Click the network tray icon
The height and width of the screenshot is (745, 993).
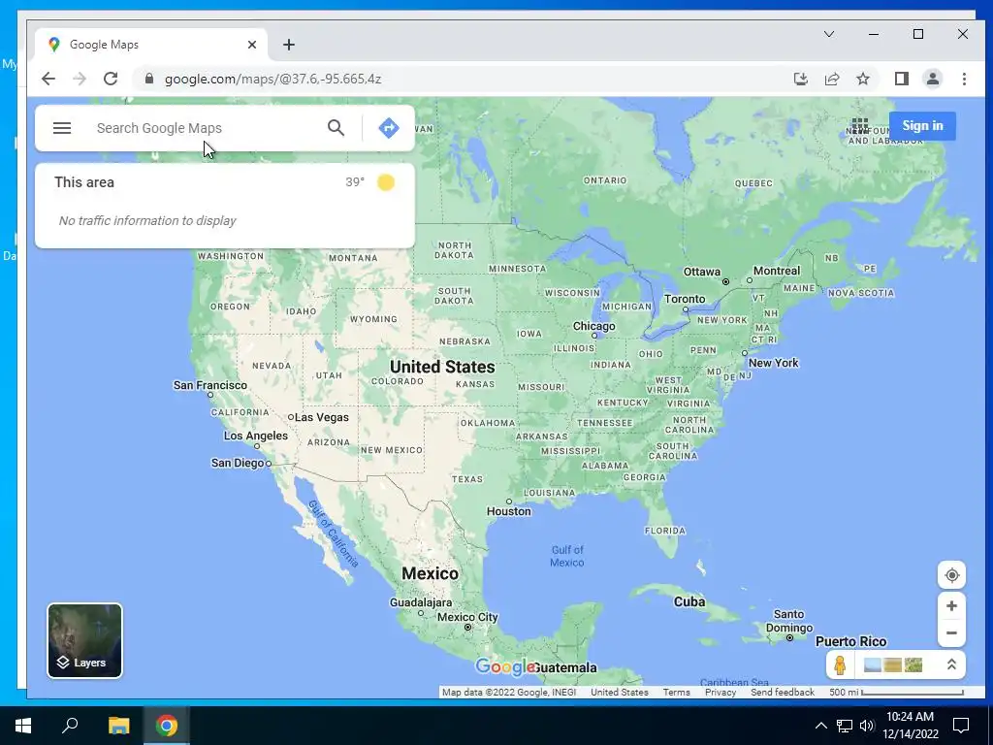point(845,726)
